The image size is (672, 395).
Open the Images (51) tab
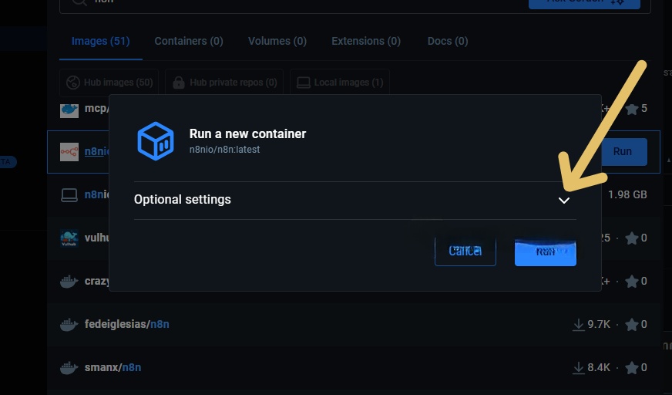tap(101, 41)
